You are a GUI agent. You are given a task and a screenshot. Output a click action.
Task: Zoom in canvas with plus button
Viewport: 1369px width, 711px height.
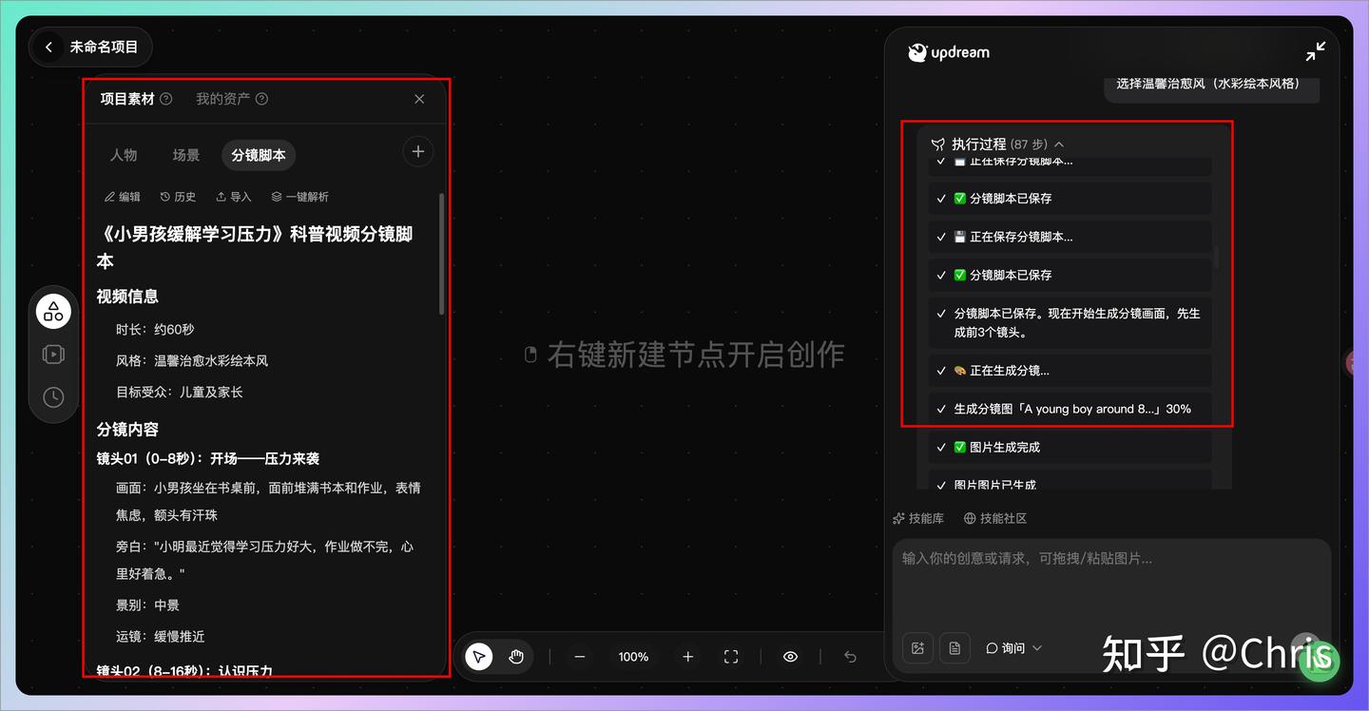click(x=688, y=657)
